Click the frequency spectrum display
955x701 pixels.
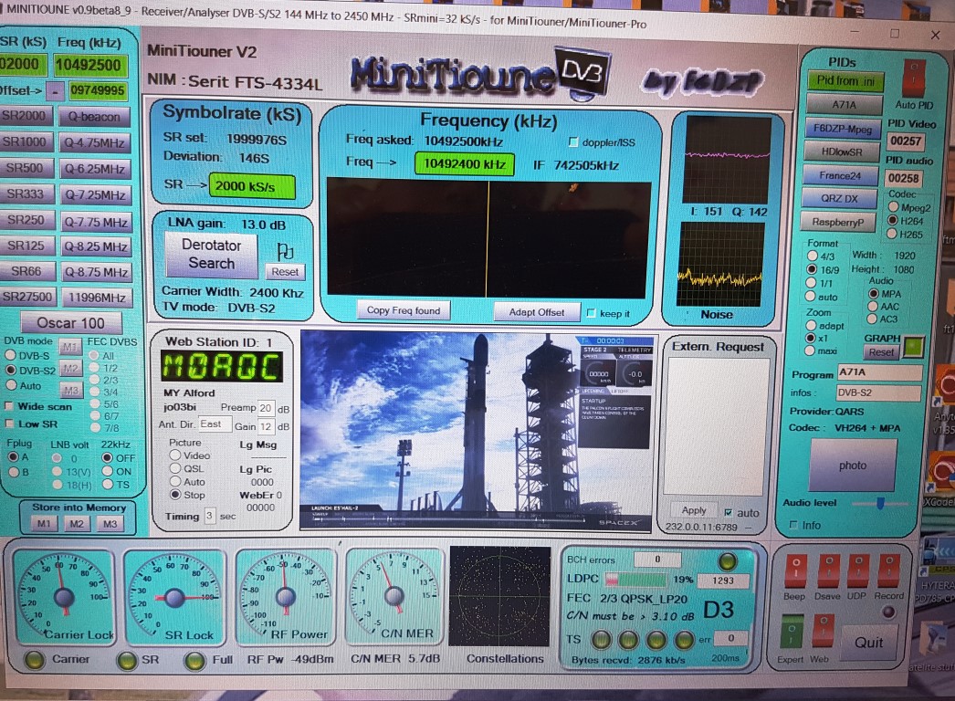[488, 237]
